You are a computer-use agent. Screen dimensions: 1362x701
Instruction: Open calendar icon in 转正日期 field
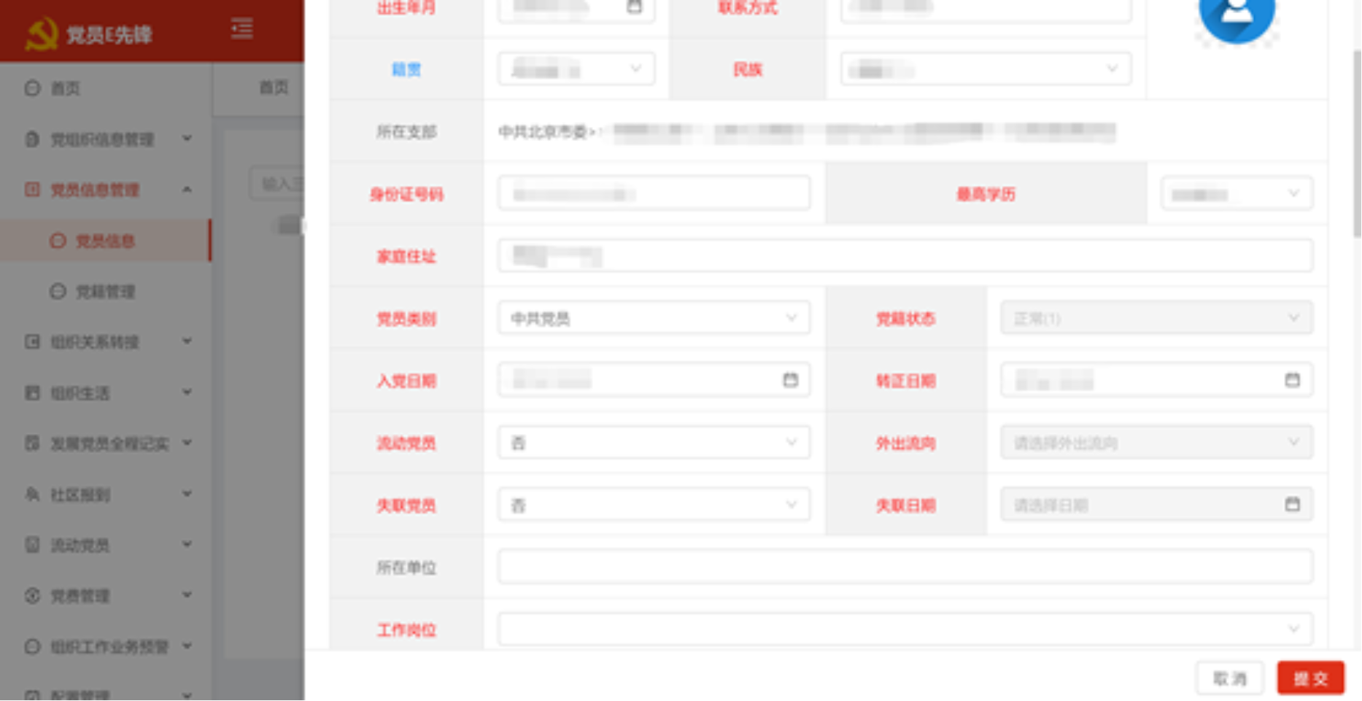click(x=1292, y=380)
